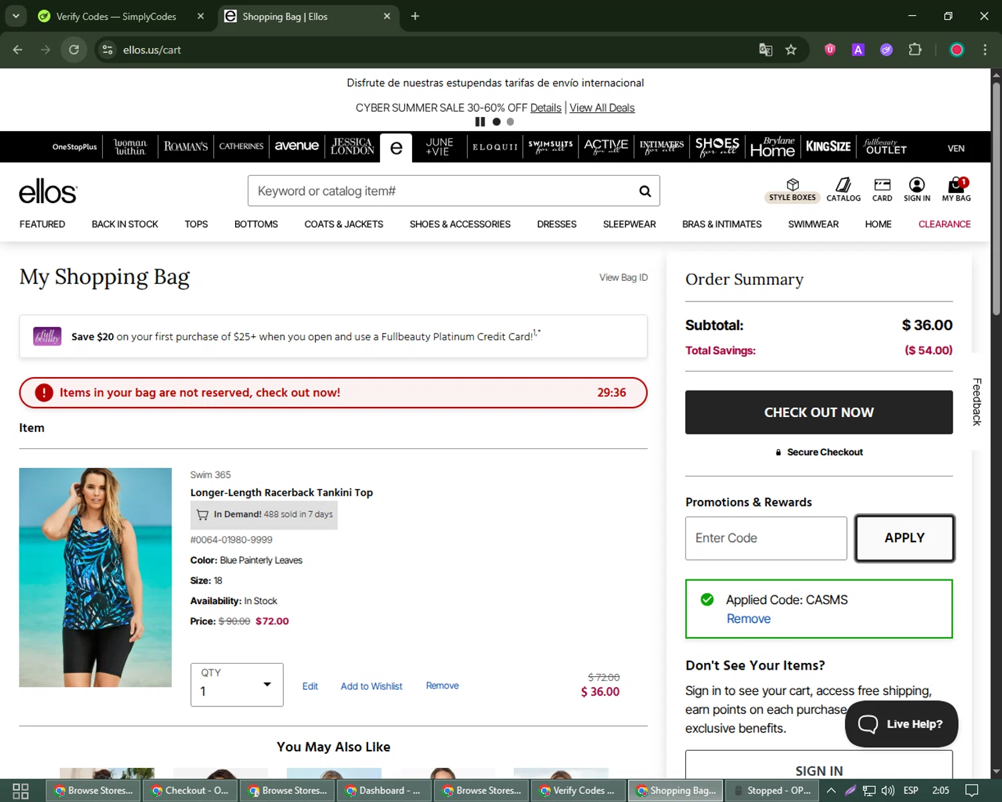Open Chrome three-dot menu
Screen dimensions: 1002x802
coord(985,49)
